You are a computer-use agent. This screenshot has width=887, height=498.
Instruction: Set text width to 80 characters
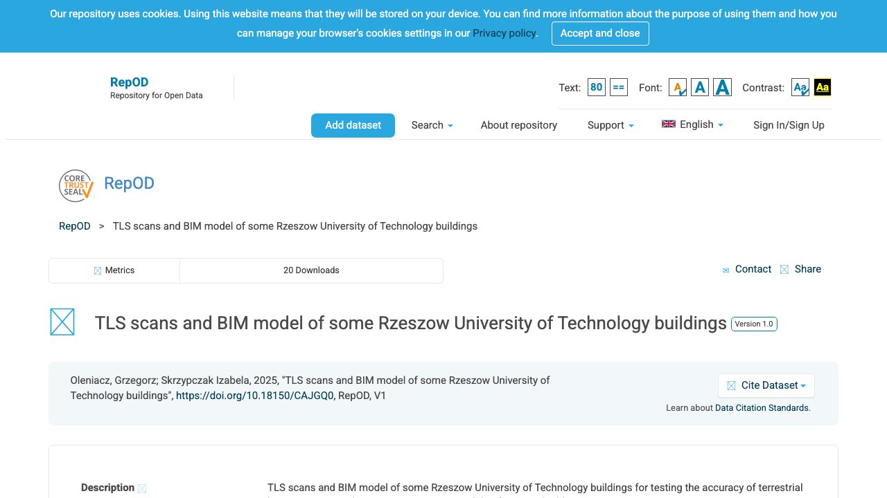click(596, 87)
